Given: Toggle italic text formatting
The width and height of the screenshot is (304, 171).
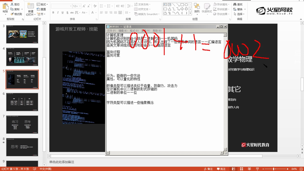Looking at the screenshot, I should coord(58,13).
